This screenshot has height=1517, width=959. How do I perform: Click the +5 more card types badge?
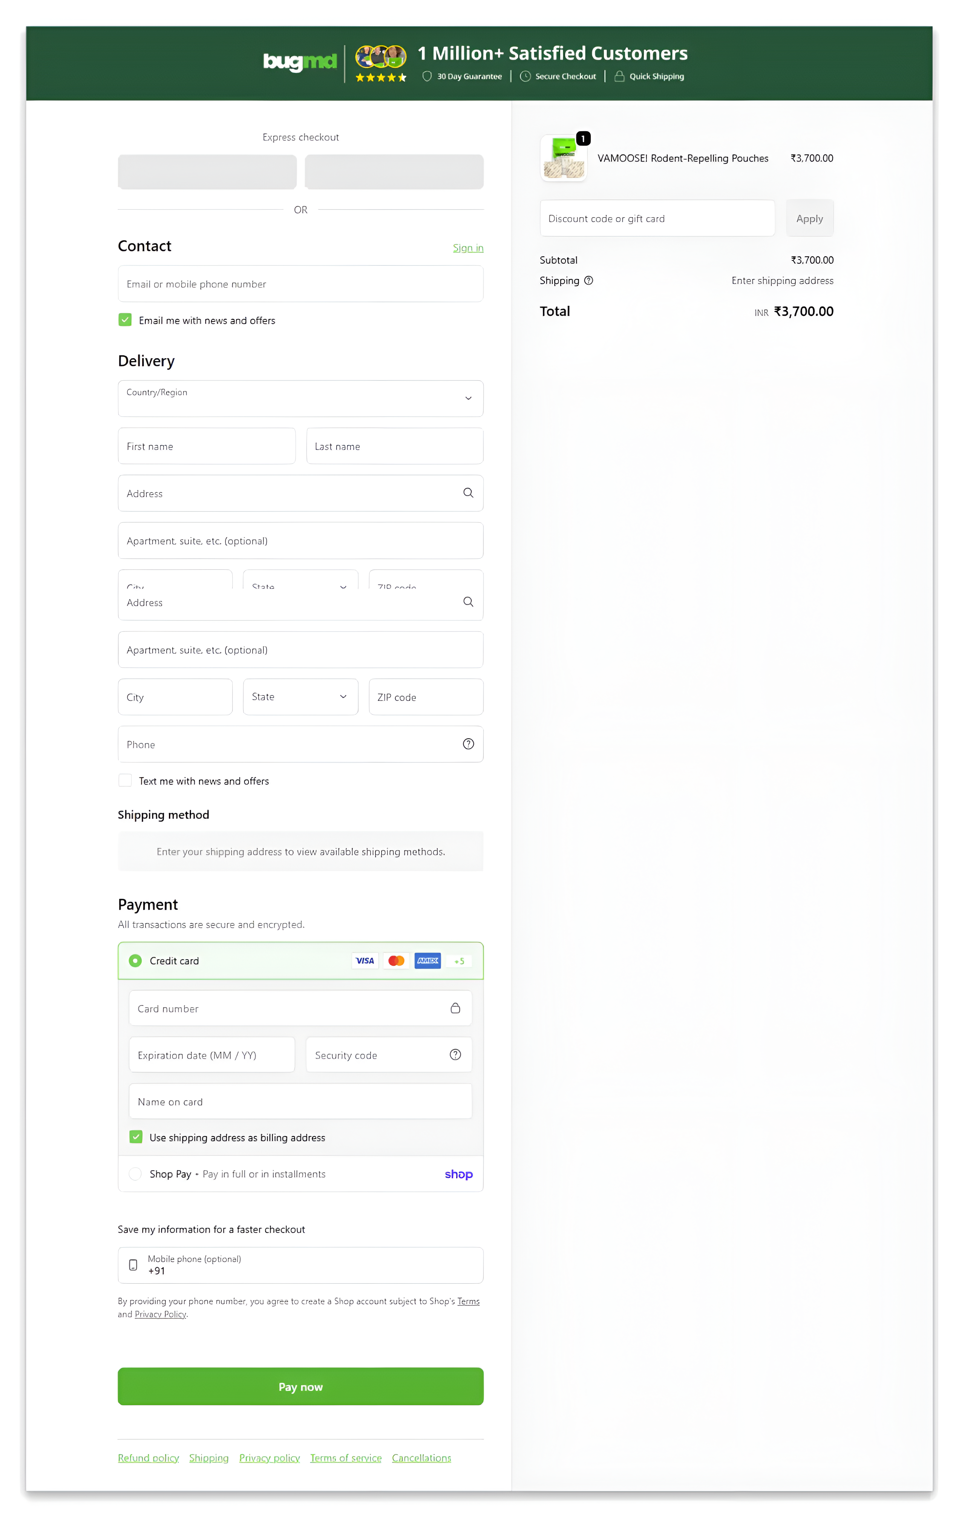tap(459, 961)
